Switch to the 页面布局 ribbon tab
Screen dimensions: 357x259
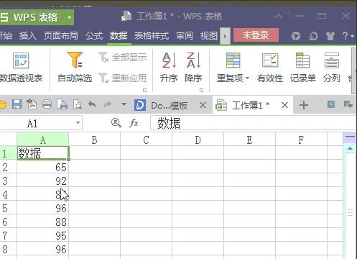61,36
